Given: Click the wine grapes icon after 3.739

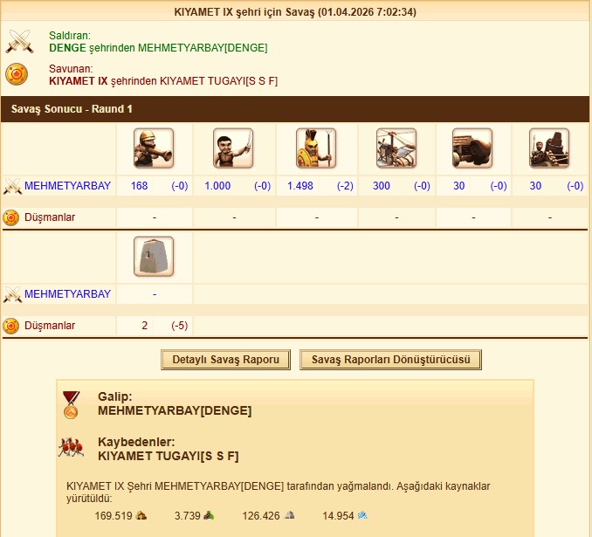Looking at the screenshot, I should tap(209, 515).
